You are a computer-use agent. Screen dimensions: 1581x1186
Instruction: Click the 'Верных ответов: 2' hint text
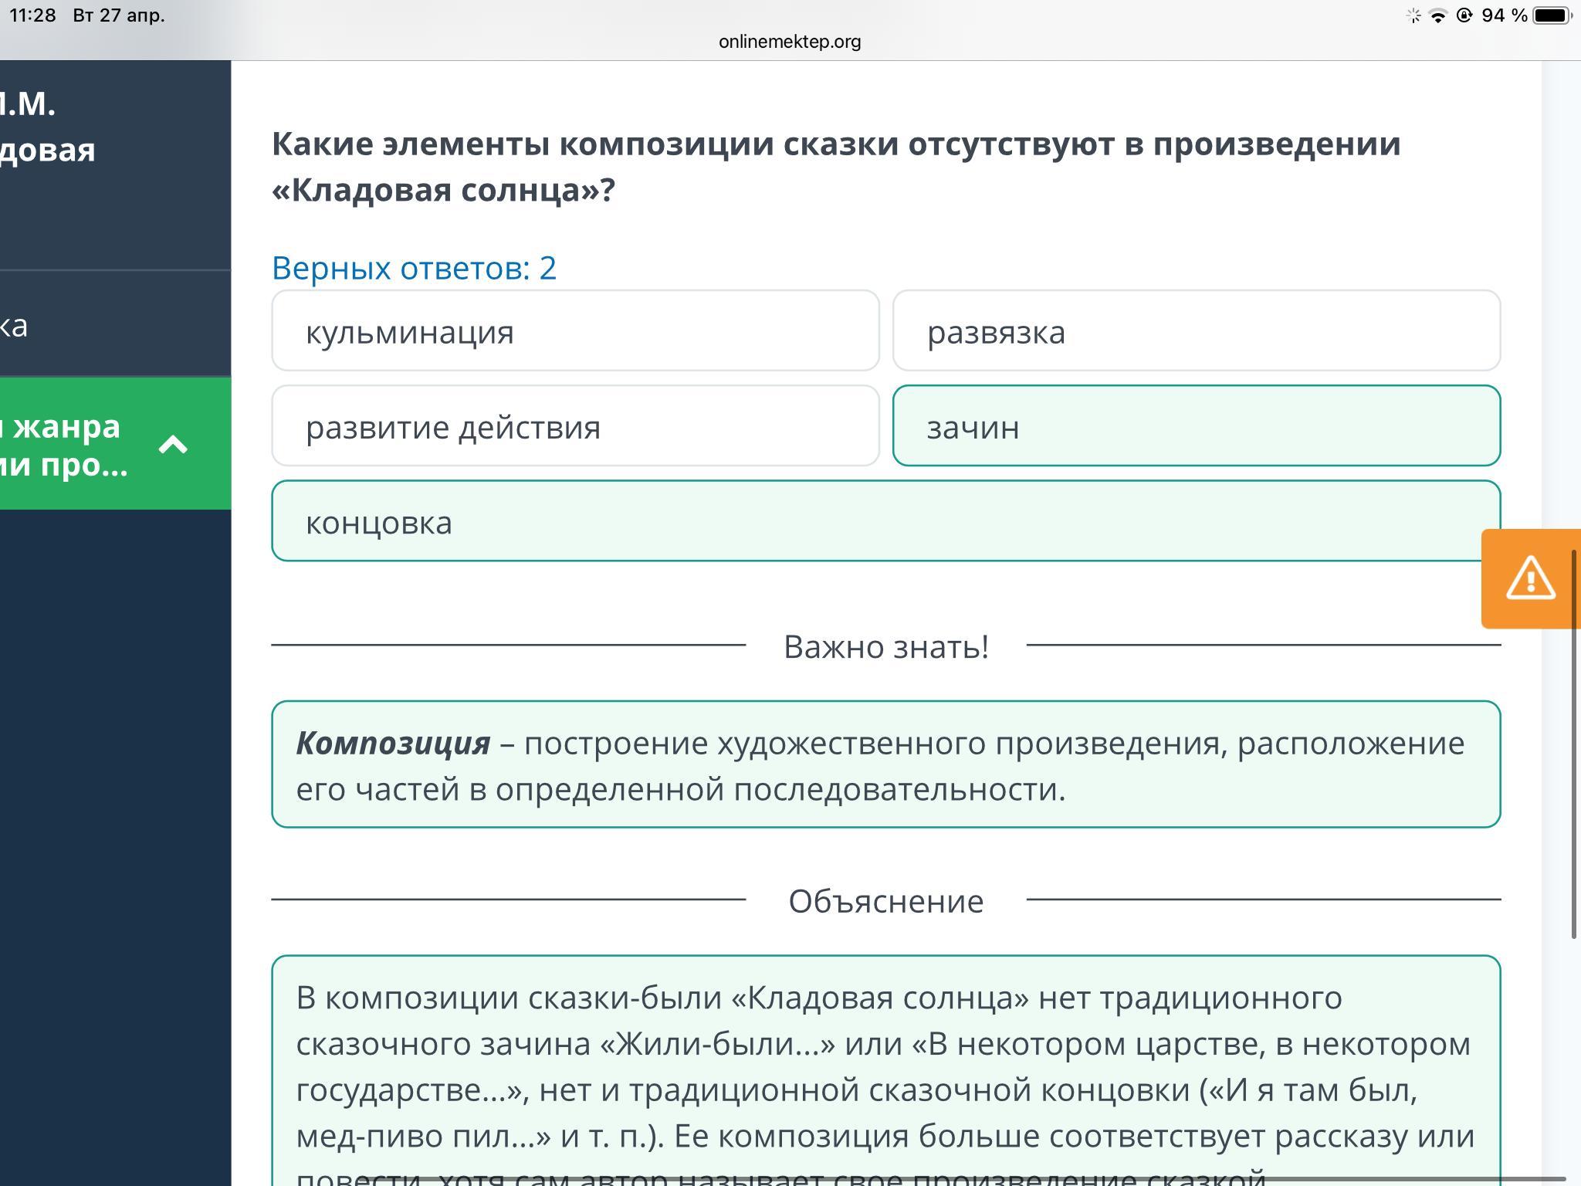click(414, 268)
